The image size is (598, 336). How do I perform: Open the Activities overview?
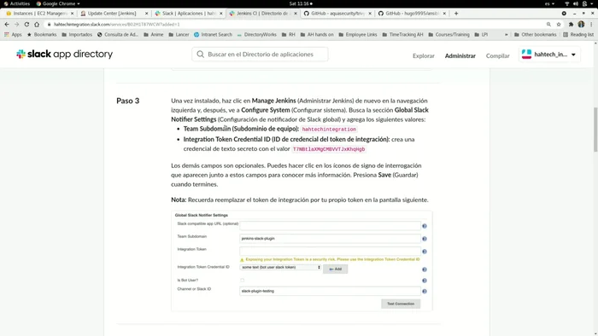pos(17,3)
